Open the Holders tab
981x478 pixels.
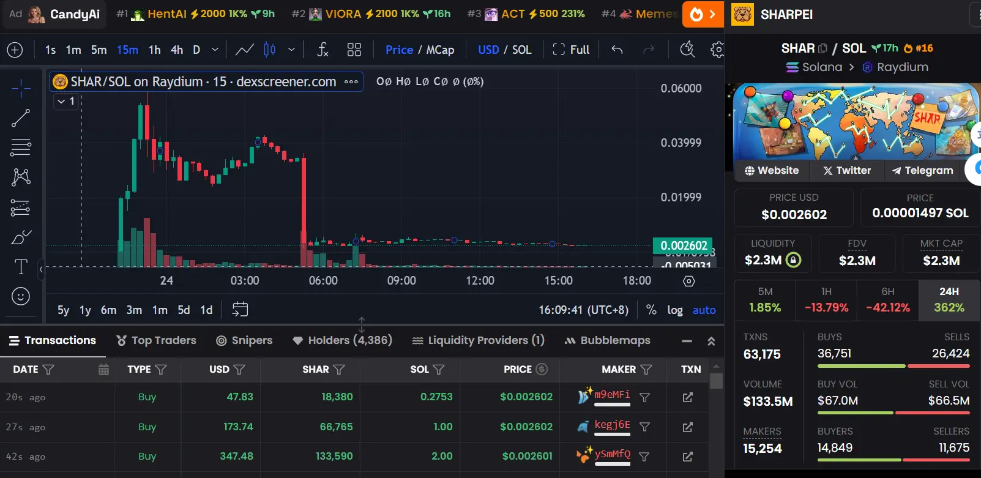342,340
